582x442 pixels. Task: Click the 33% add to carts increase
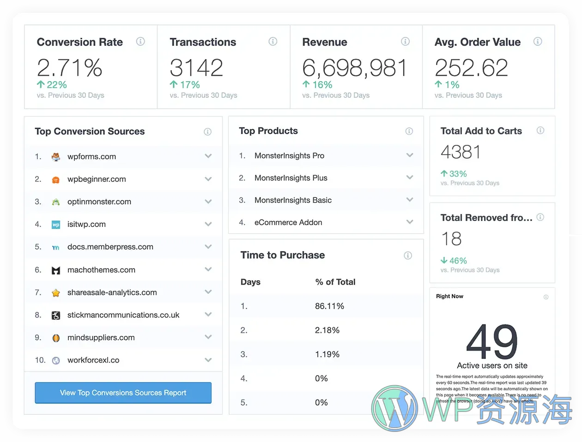(x=454, y=174)
